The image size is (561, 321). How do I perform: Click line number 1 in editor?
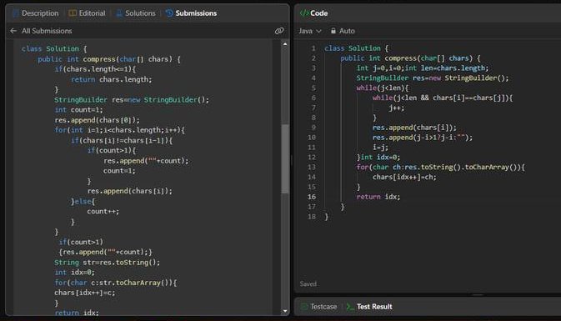(313, 48)
